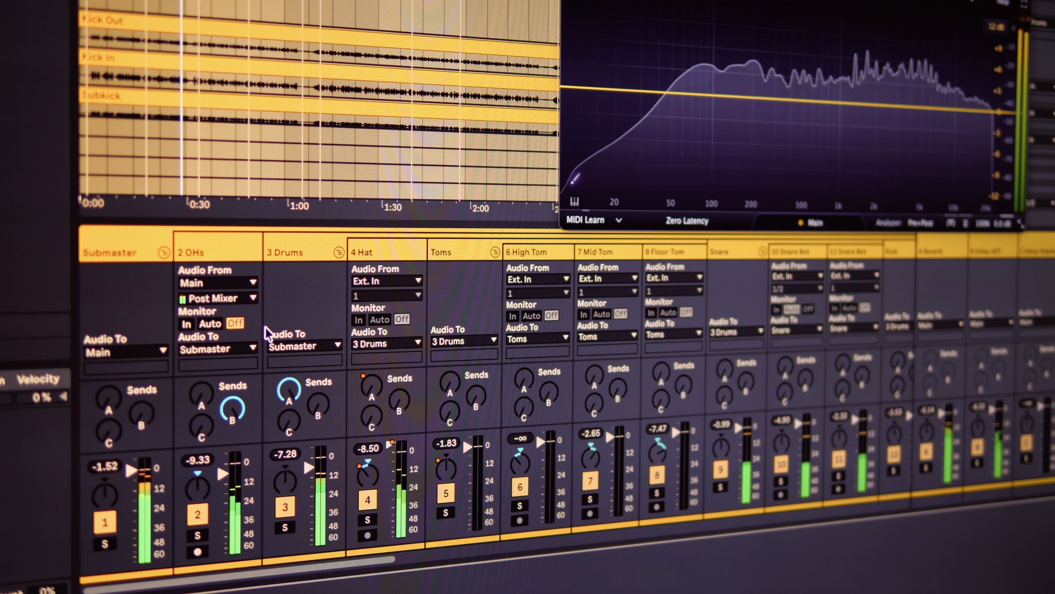This screenshot has height=594, width=1055.
Task: Open the Audio To Submaster dropdown on 2 OHs
Action: (x=218, y=348)
